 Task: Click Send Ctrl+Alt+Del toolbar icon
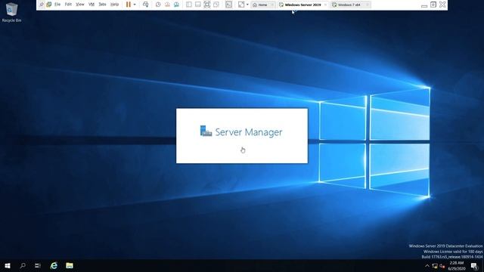146,5
